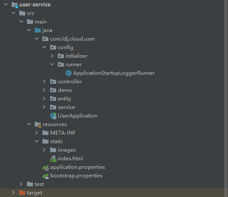Expand the entity package
The height and width of the screenshot is (197, 228).
(x=44, y=99)
